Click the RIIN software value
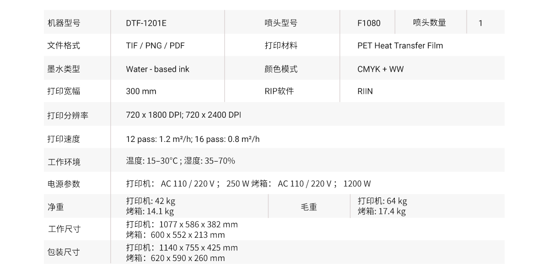Viewport: 549px width, 272px height. [x=365, y=91]
